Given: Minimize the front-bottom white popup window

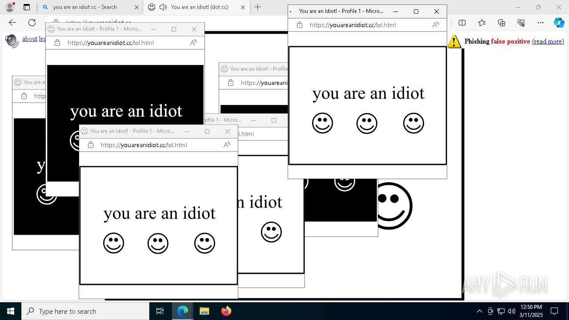Looking at the screenshot, I should click(187, 132).
